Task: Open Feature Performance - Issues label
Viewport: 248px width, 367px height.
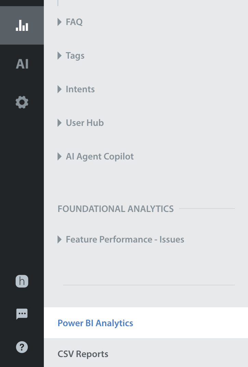Action: pyautogui.click(x=125, y=239)
